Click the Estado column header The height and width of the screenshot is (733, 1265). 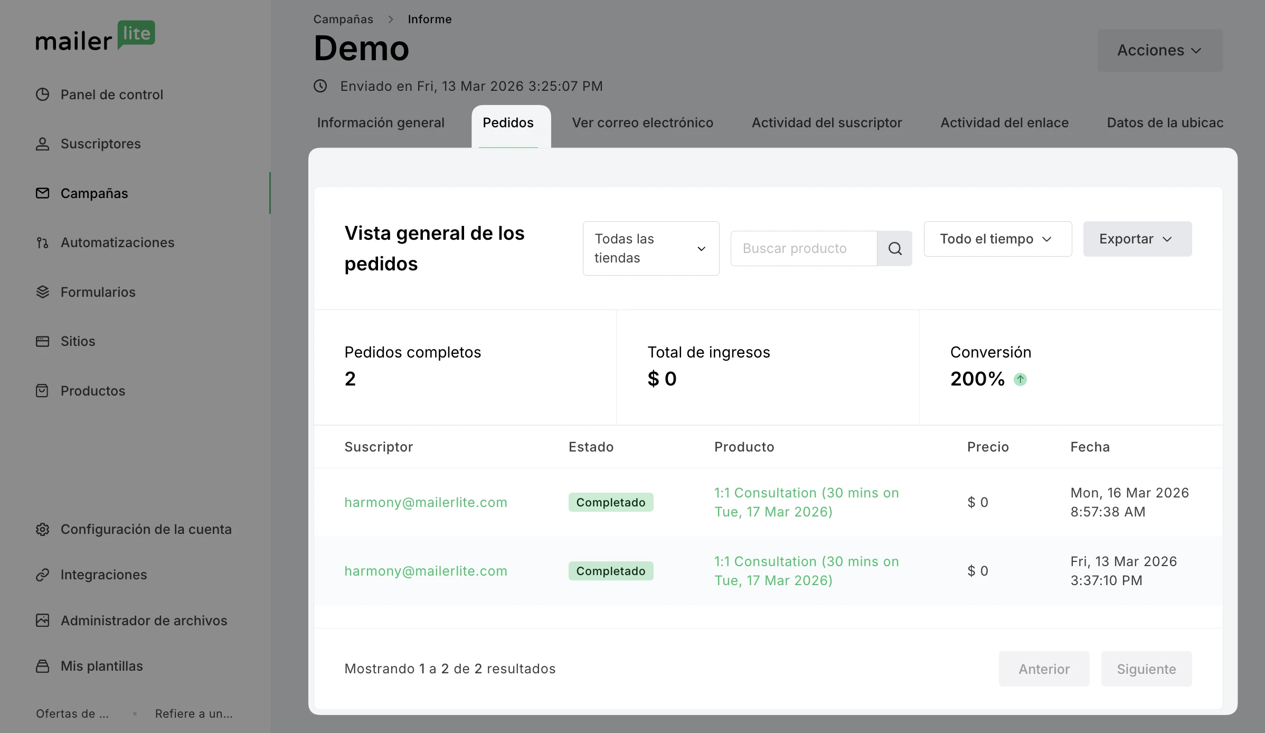591,447
